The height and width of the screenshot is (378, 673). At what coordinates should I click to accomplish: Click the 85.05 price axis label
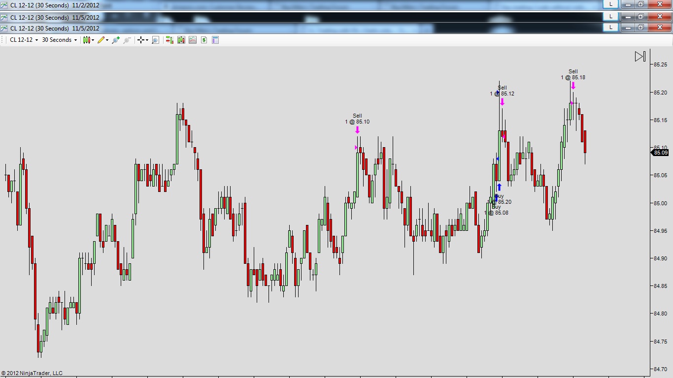click(x=661, y=175)
